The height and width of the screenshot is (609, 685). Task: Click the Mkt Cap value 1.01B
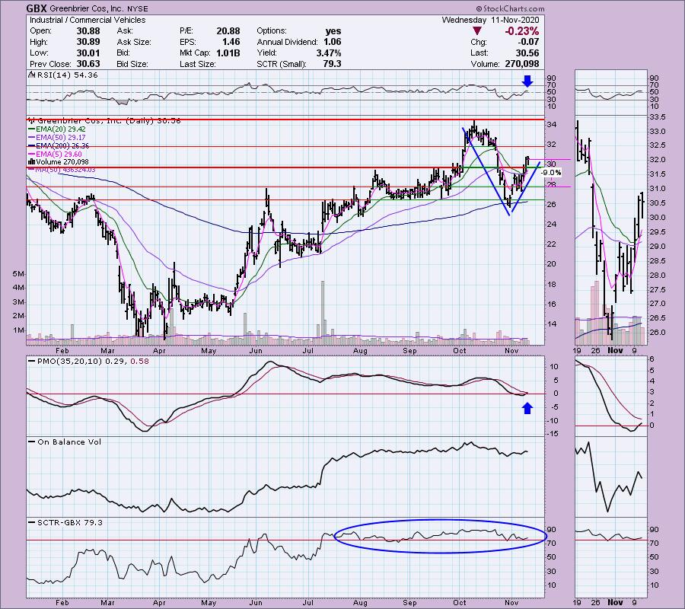click(x=228, y=53)
